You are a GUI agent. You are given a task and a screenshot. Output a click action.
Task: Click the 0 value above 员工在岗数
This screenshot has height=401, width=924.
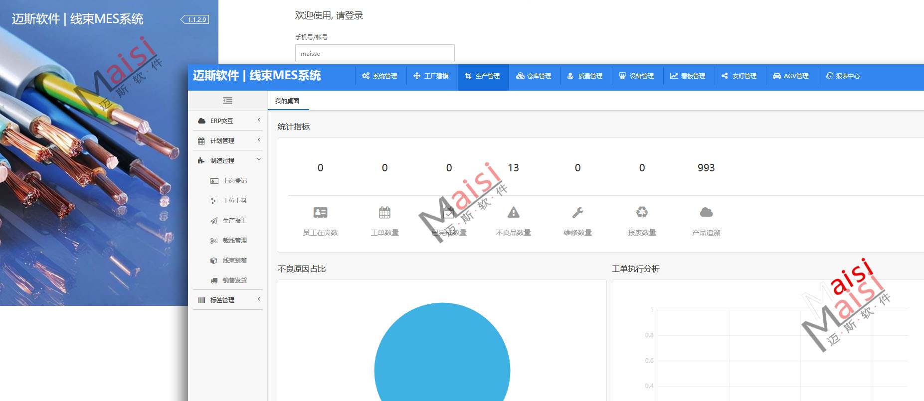pyautogui.click(x=320, y=168)
